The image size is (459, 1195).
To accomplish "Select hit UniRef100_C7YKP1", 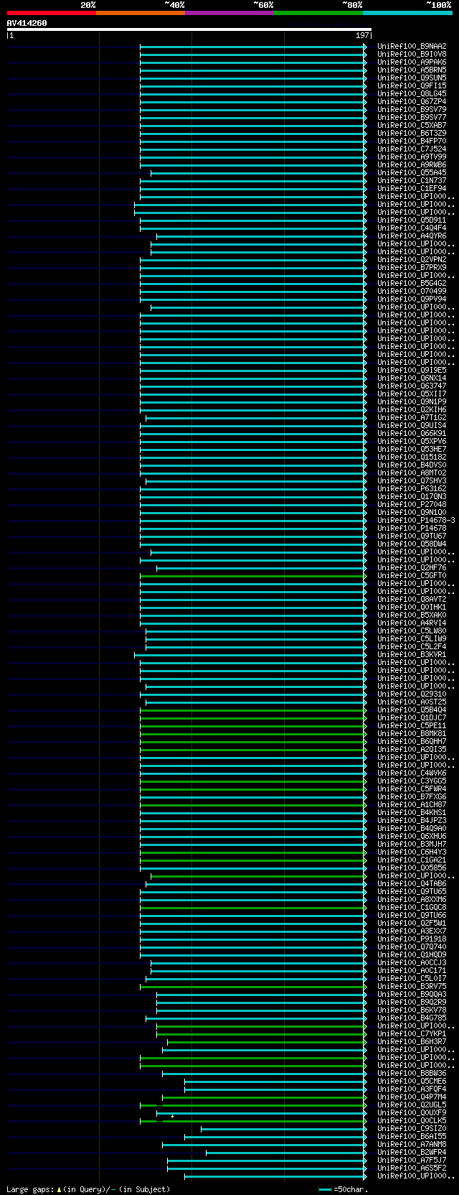I will click(412, 1033).
